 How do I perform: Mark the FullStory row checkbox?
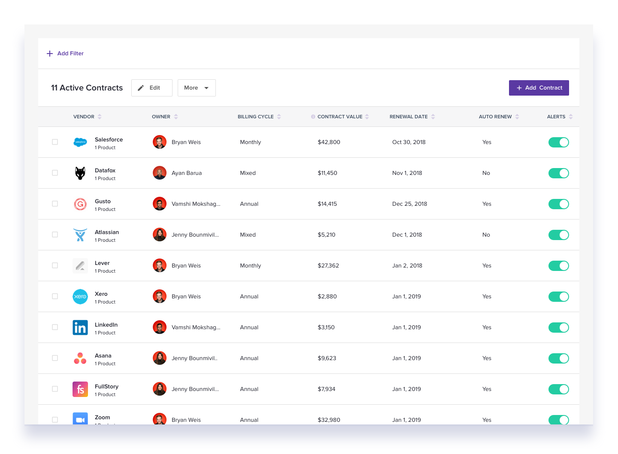coord(55,389)
